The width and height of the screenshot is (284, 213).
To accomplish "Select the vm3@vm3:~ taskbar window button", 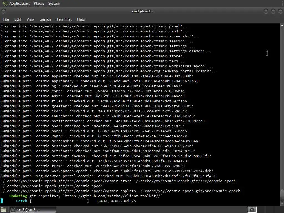I will pos(33,210).
